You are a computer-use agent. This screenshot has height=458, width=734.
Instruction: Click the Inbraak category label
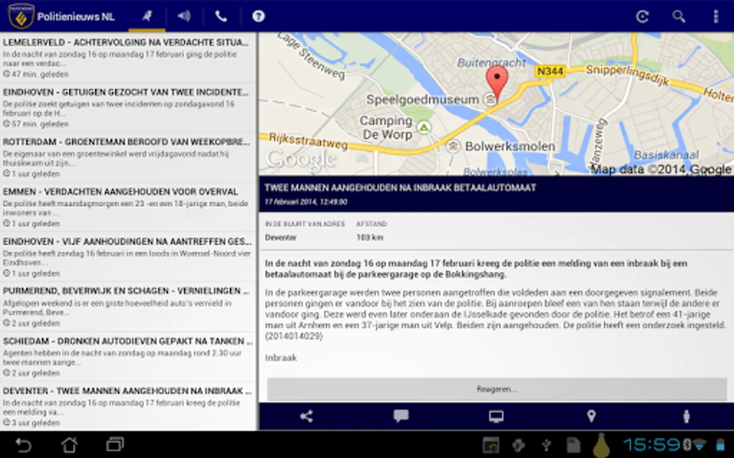281,358
